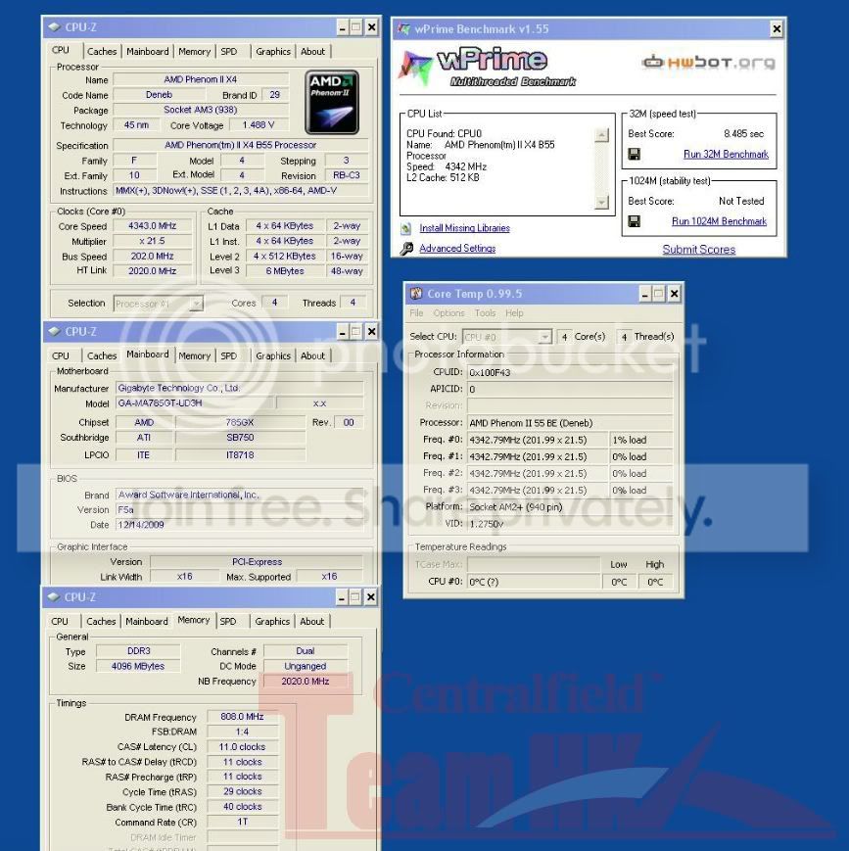
Task: Switch to Caches tab in top CPU-Z window
Action: tap(102, 52)
